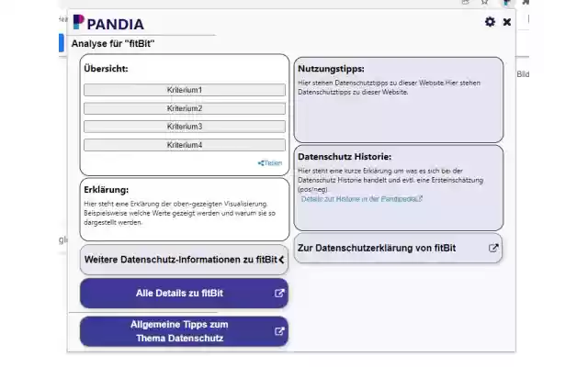
Task: Open Zur Datenschutzerklärung von fitBit
Action: pos(398,248)
